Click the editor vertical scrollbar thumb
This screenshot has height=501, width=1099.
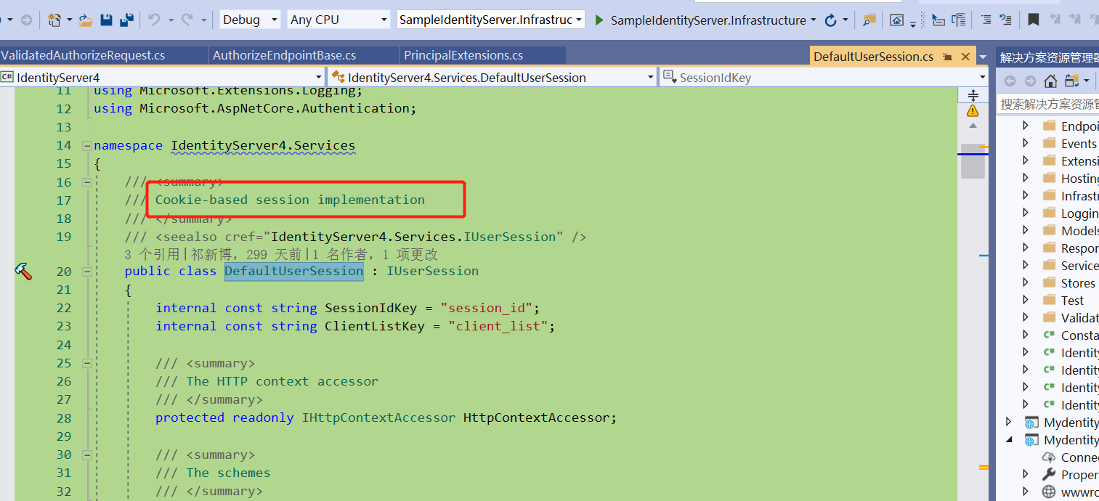(973, 161)
